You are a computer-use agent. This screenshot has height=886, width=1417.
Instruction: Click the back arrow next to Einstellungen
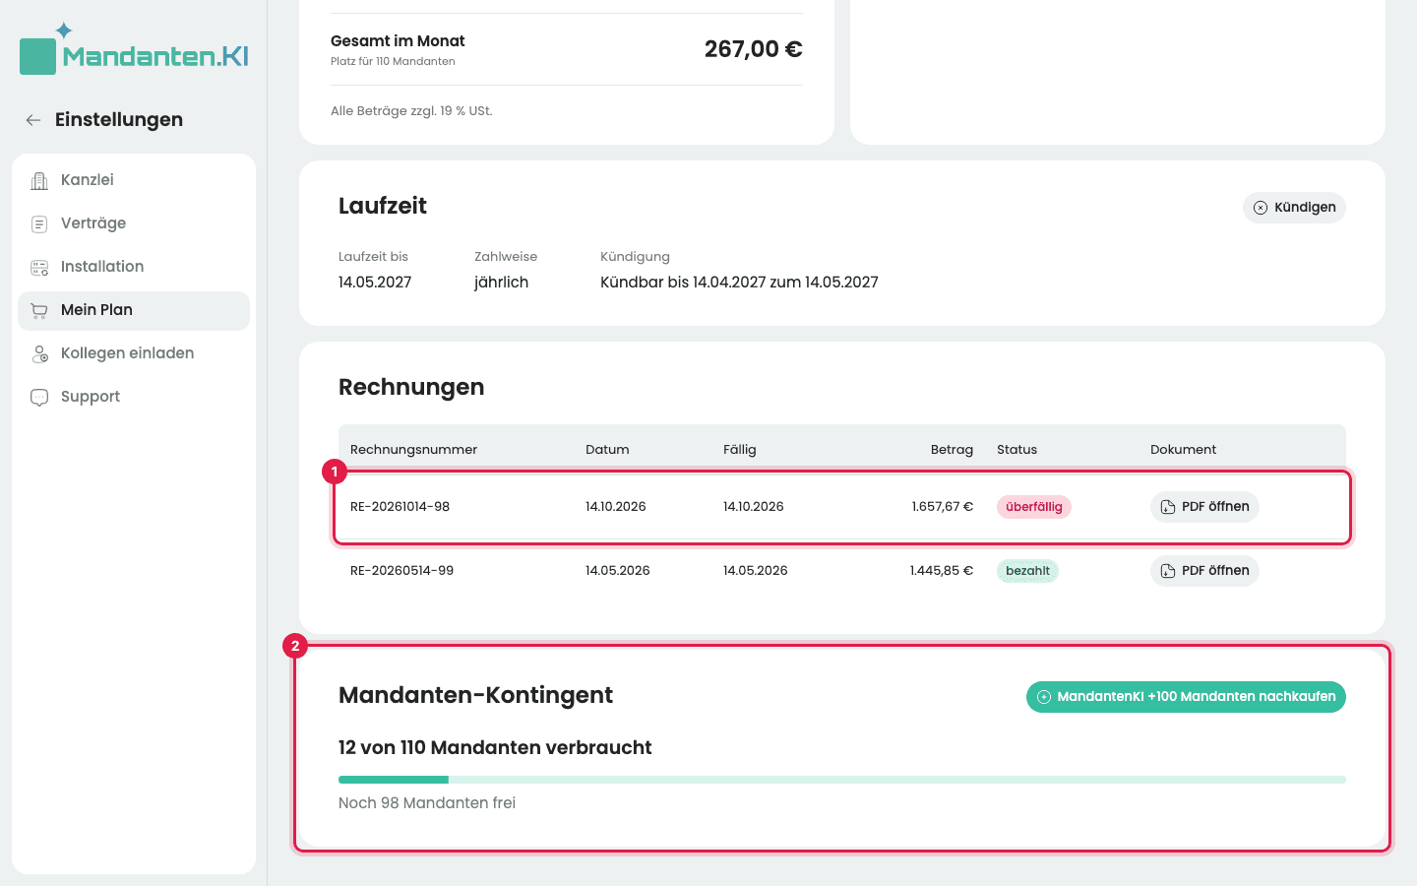(x=33, y=120)
